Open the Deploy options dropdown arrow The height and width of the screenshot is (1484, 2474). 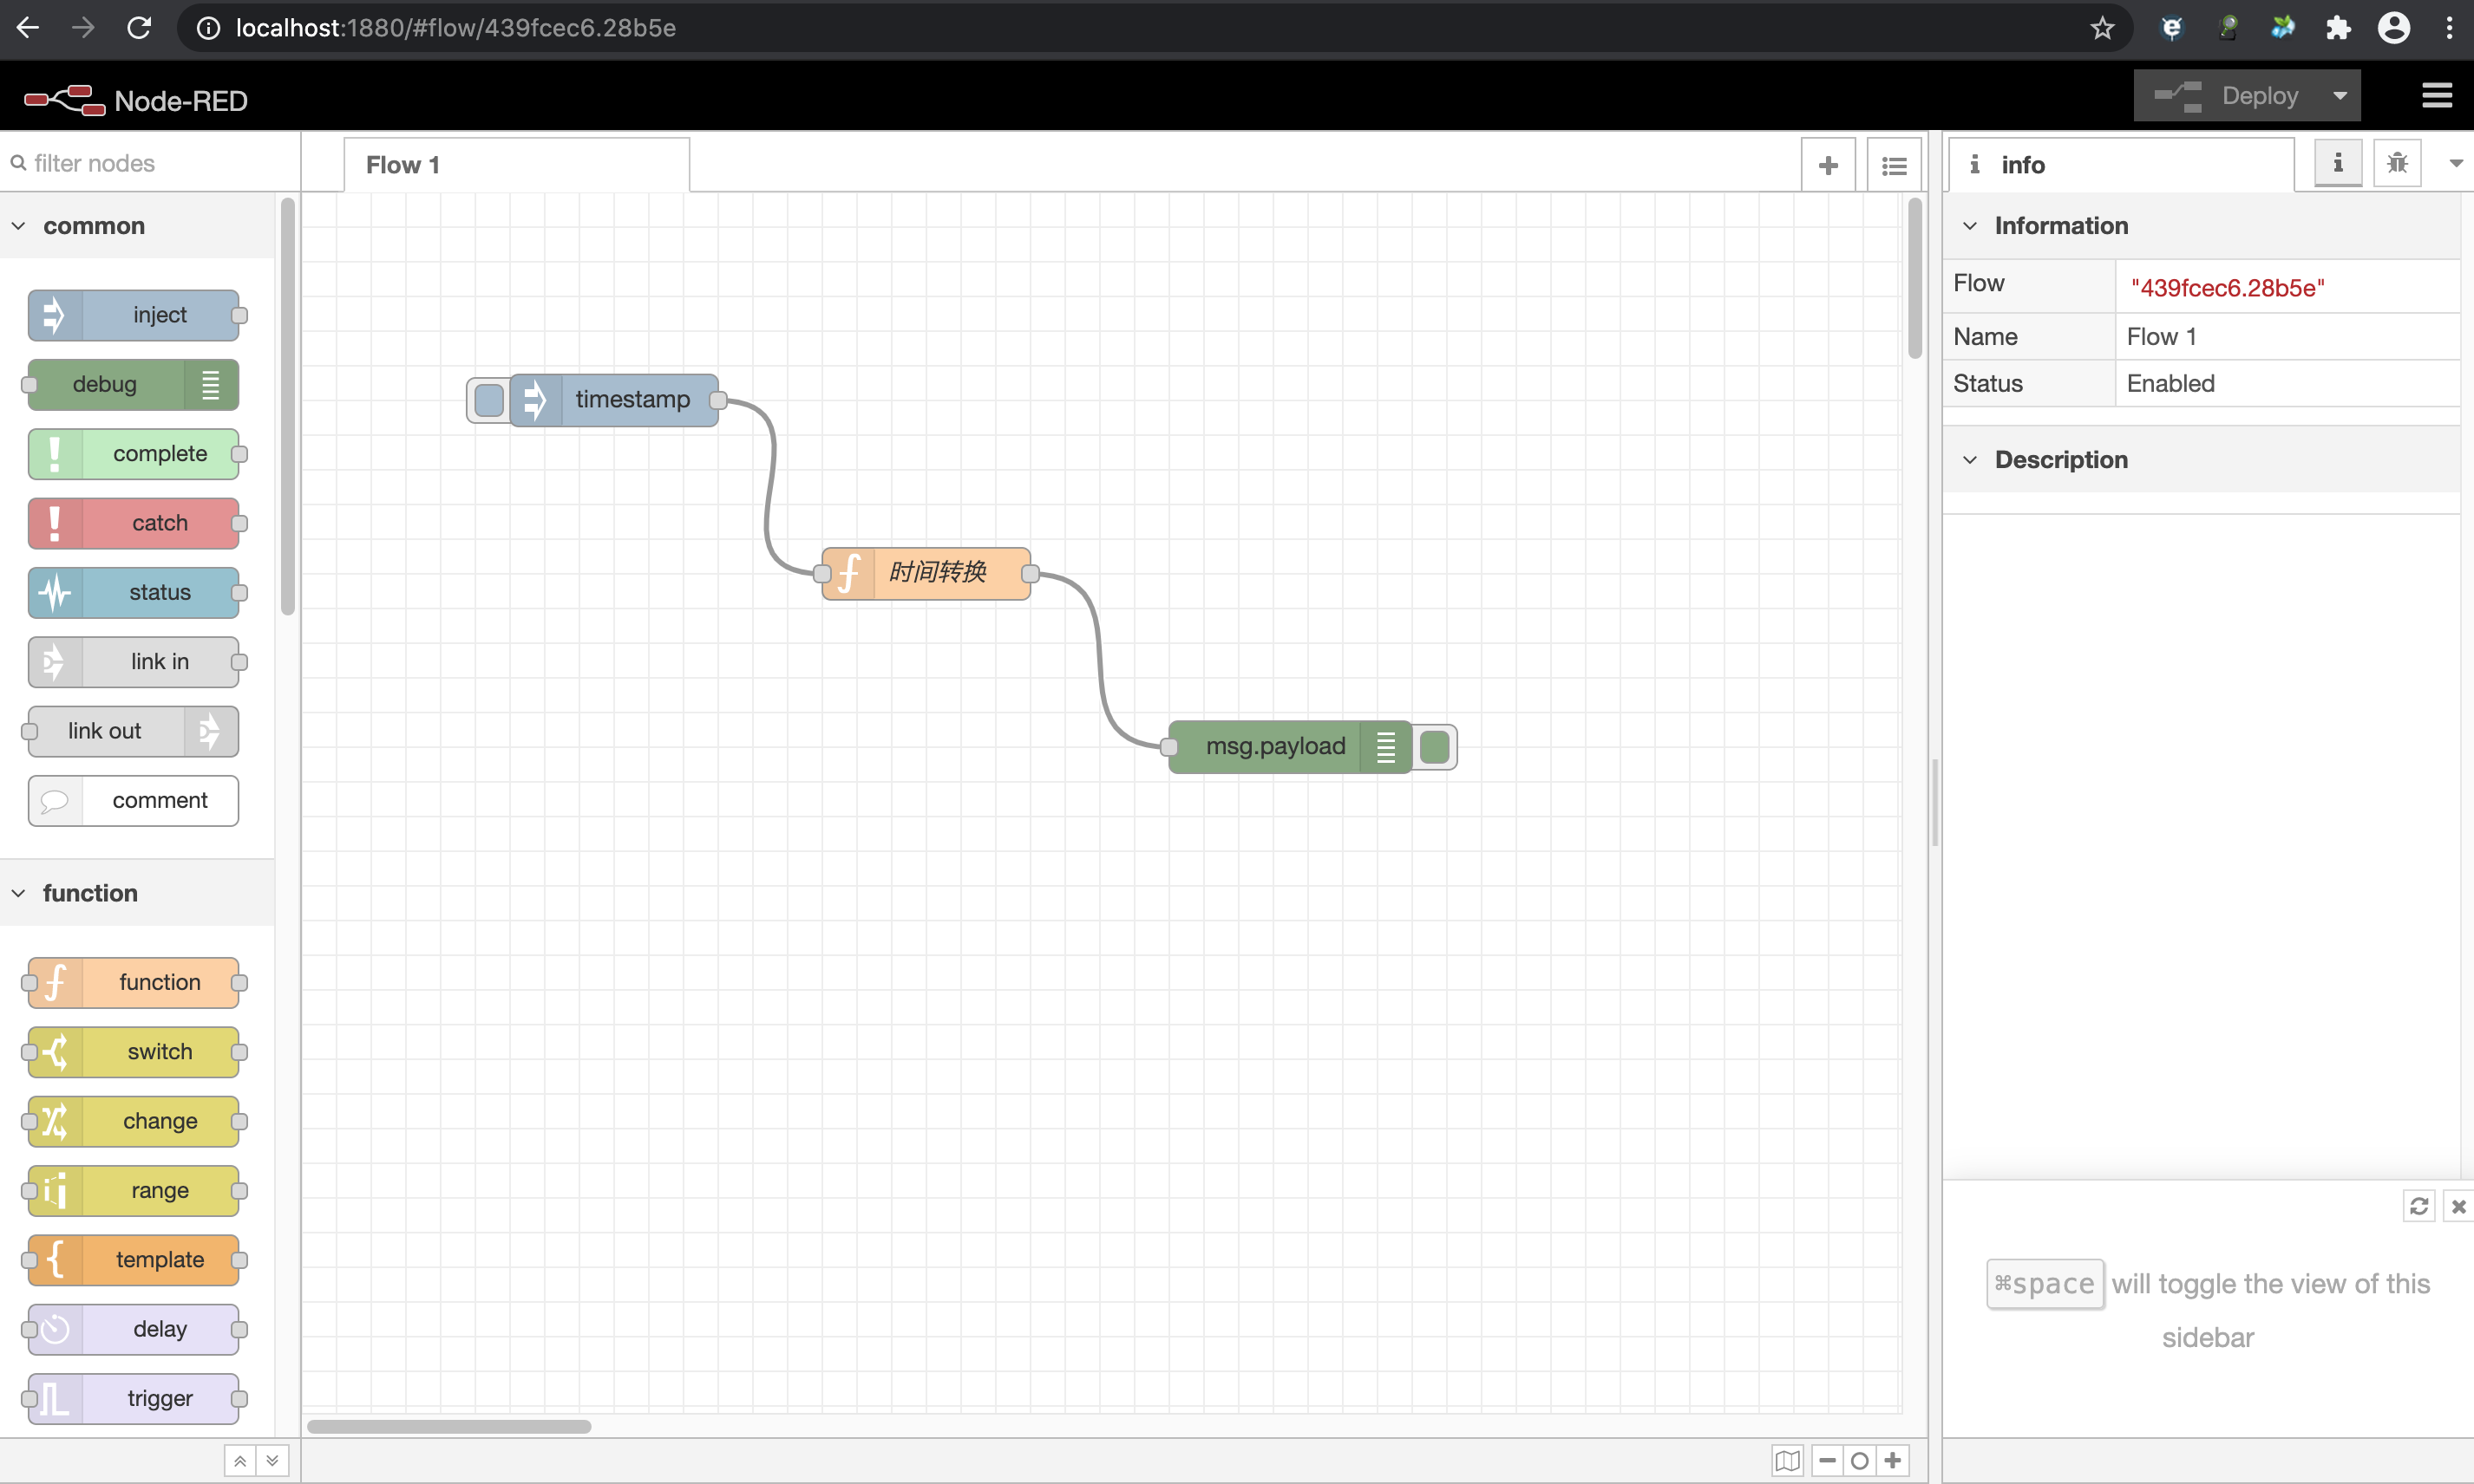pos(2339,96)
